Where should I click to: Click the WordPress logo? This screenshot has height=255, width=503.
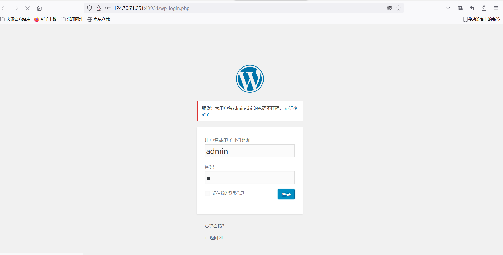click(250, 79)
